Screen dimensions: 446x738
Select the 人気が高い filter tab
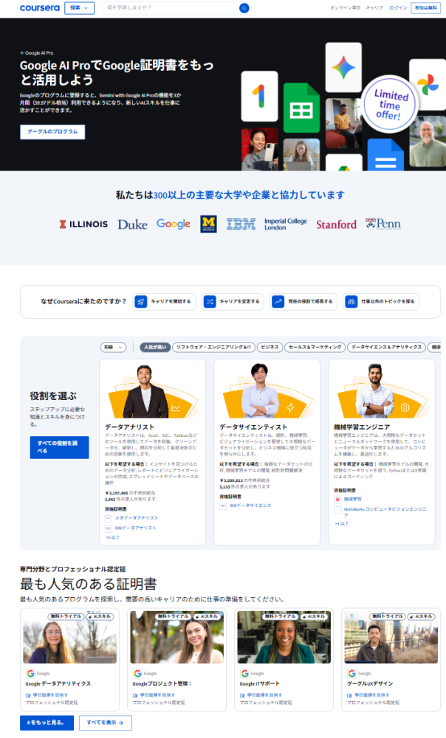tap(155, 347)
